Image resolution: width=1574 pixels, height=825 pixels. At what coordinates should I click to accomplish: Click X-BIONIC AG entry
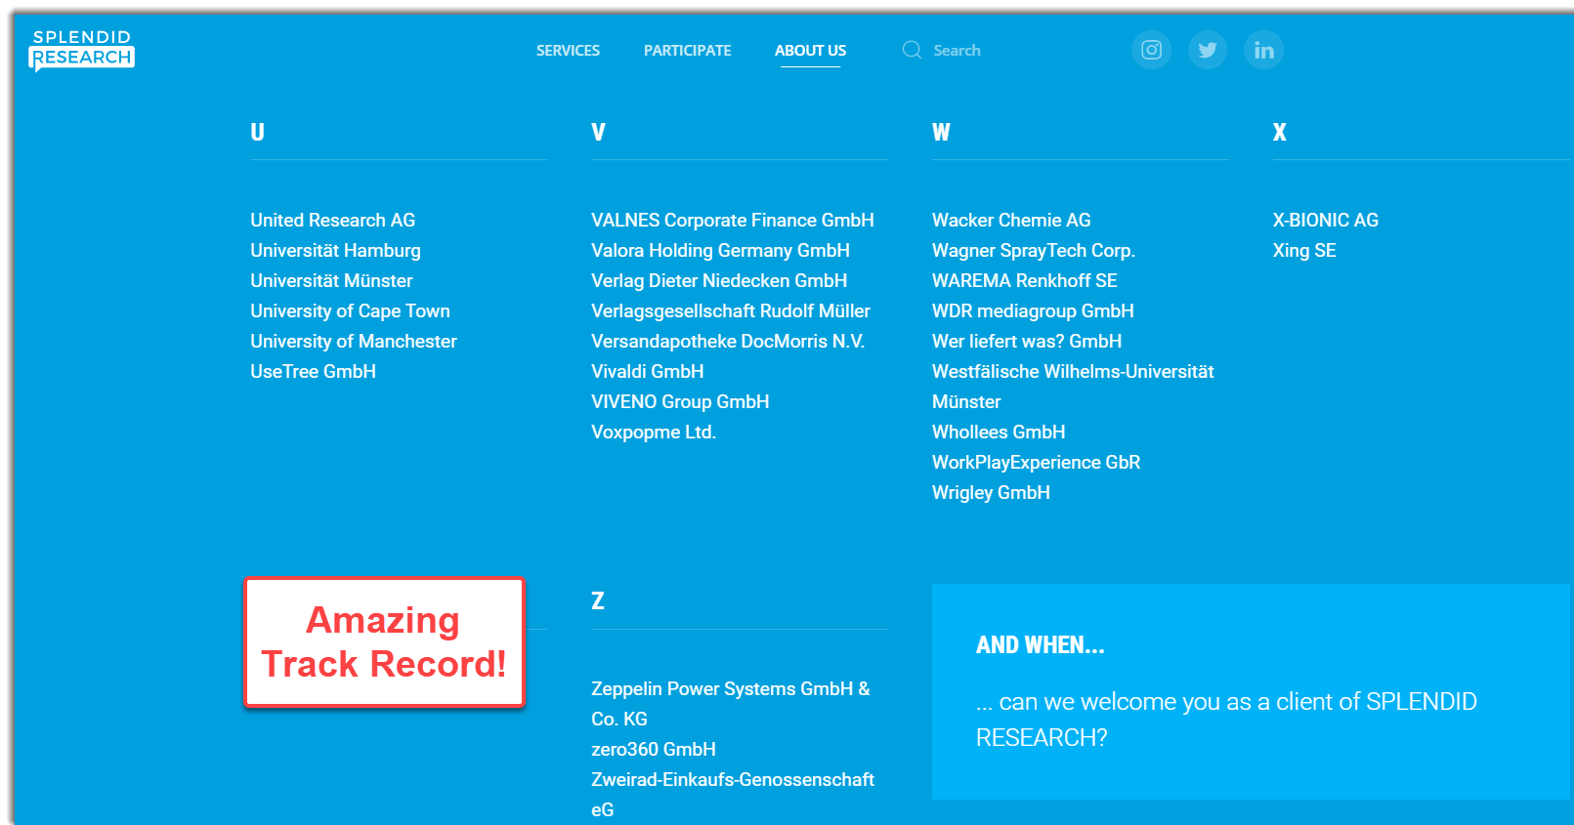click(x=1325, y=221)
